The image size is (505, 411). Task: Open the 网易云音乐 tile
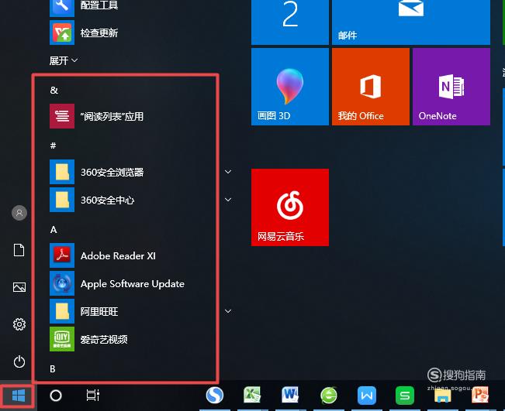[x=290, y=207]
